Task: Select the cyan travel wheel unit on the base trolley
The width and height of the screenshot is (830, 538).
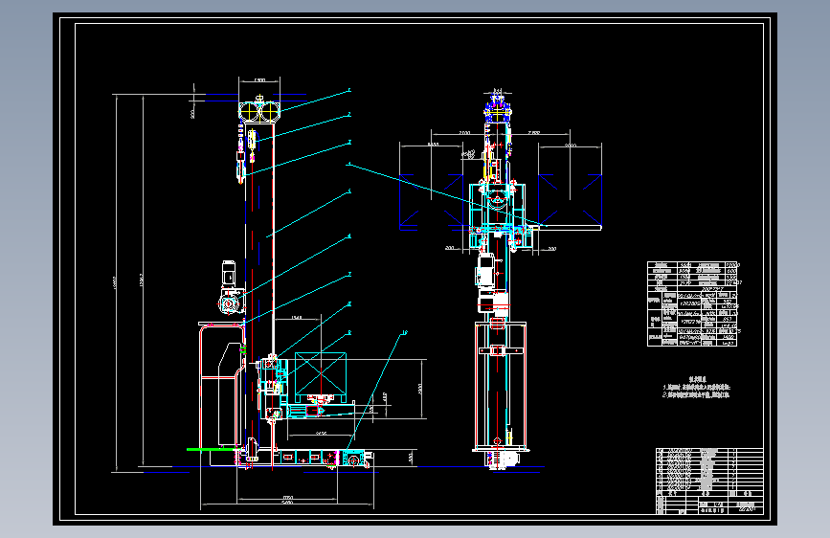Action: tap(353, 459)
